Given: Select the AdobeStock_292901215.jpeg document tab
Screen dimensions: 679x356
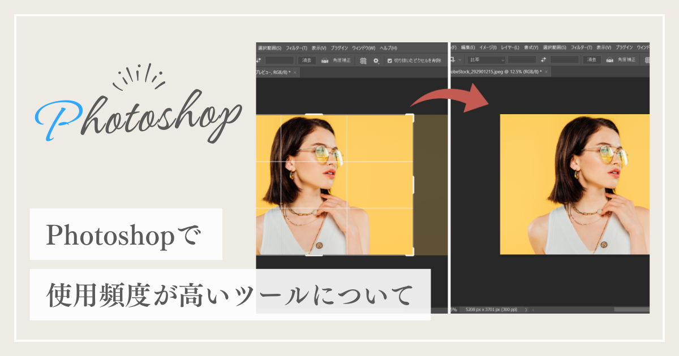Looking at the screenshot, I should coord(500,72).
